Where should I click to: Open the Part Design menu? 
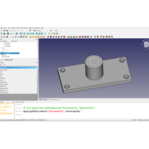click(25, 28)
